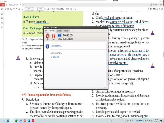Click the Windows Start button in taskbar
Image resolution: width=164 pixels, height=123 pixels.
(x=2, y=121)
